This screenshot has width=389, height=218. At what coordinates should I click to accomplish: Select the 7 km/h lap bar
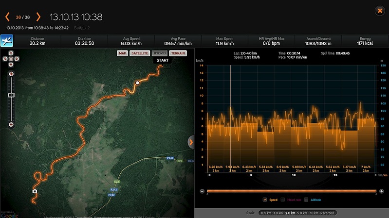366,146
